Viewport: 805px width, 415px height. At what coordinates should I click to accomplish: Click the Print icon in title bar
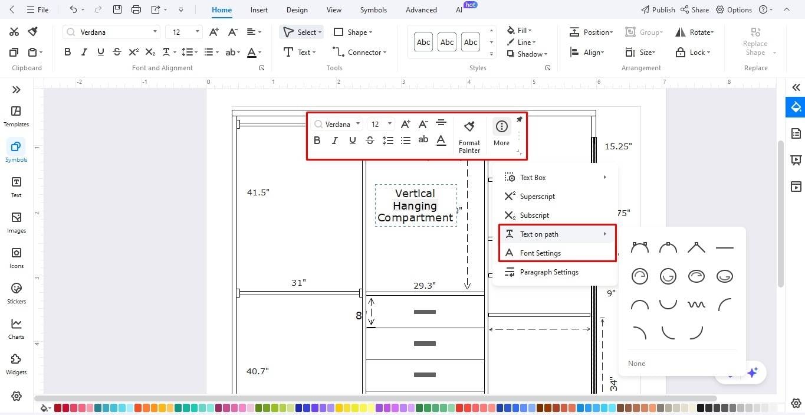[136, 9]
